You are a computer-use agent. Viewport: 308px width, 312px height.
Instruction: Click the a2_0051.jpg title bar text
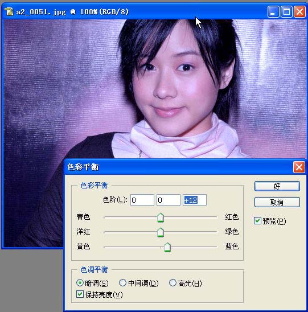(x=72, y=12)
